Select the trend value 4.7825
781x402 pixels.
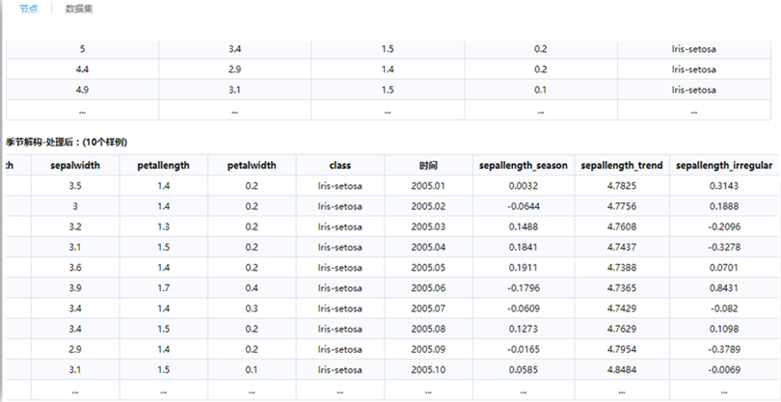[621, 186]
